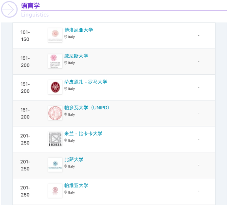Viewport: 228px width, 205px height.
Task: Open the 比萨大学 link
Action: [74, 159]
